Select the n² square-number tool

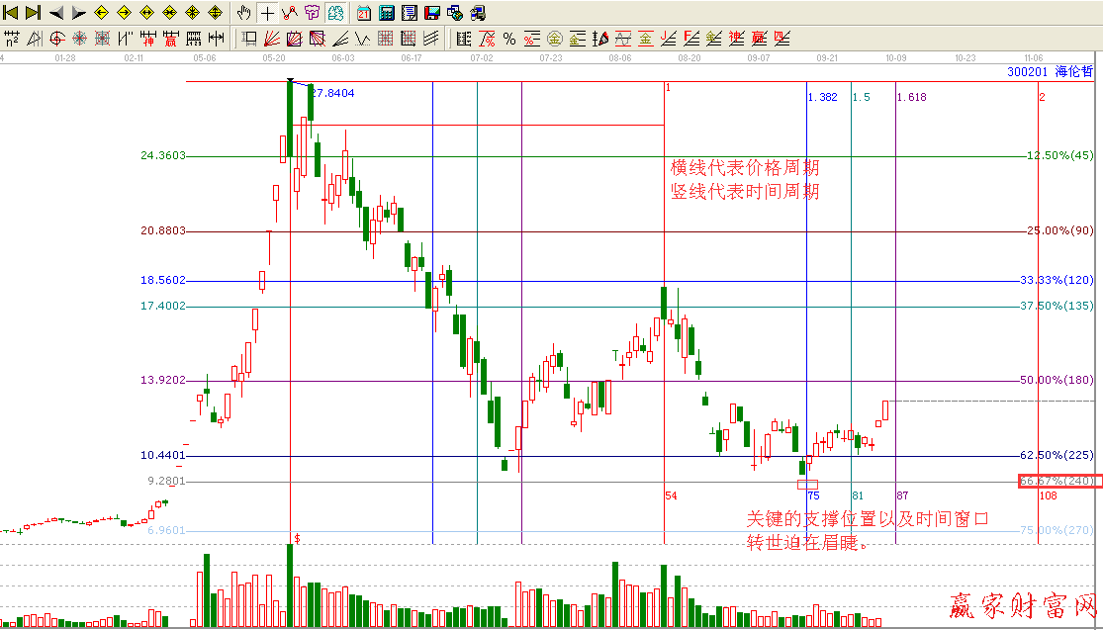[11, 40]
